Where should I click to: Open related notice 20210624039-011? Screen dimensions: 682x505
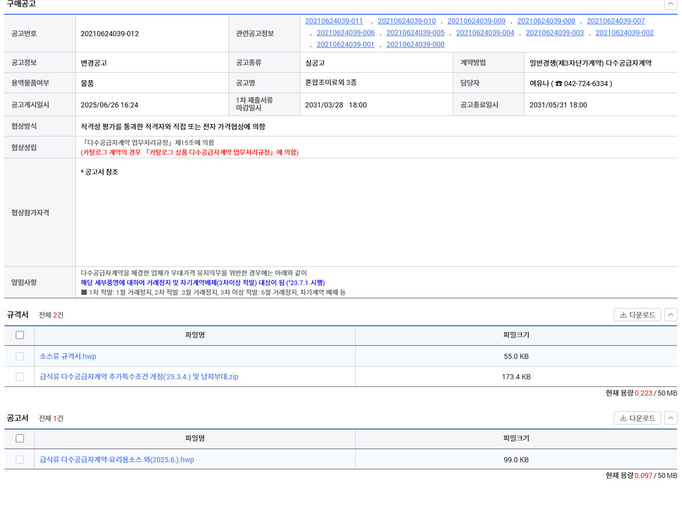coord(334,21)
